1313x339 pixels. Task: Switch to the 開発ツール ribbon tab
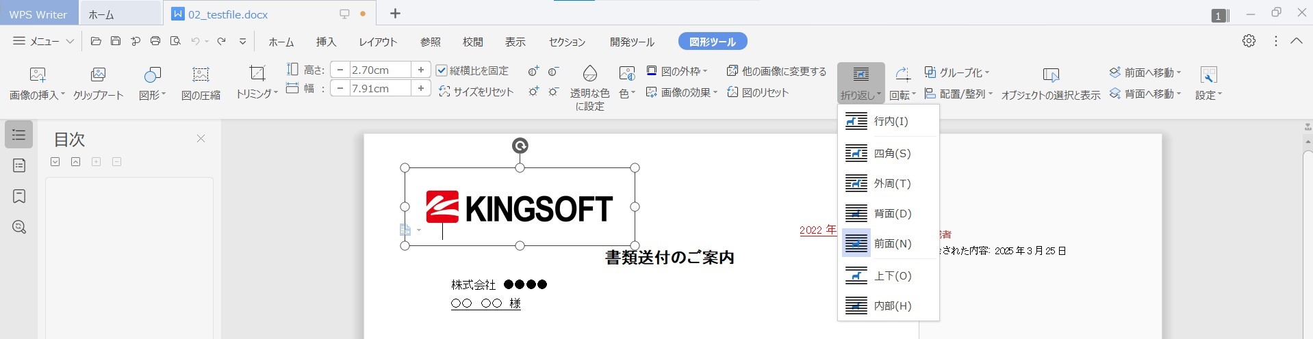[x=632, y=42]
